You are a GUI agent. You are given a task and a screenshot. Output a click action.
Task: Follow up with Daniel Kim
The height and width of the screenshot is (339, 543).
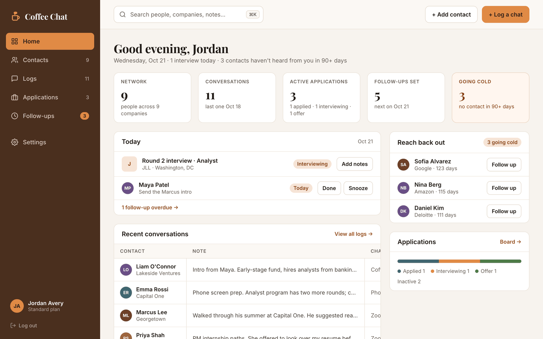504,211
